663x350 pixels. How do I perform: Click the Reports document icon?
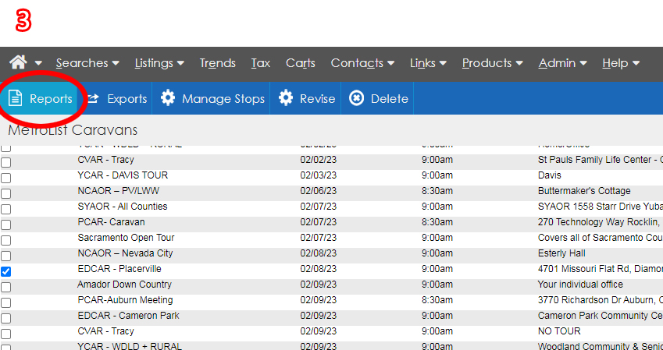tap(15, 98)
